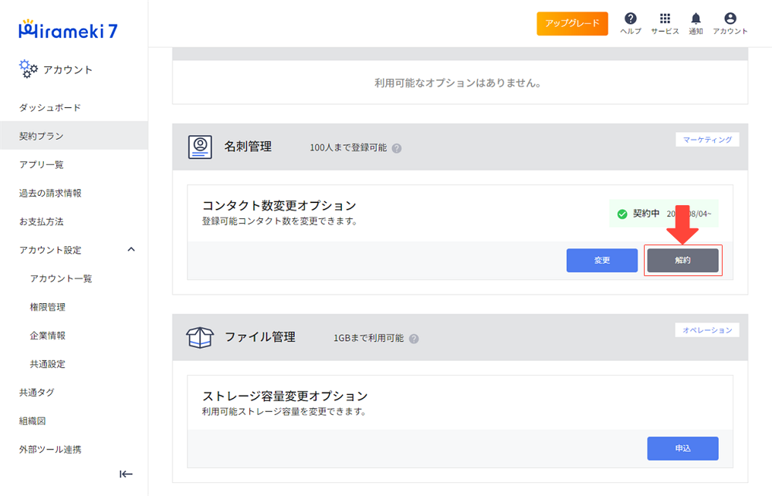This screenshot has height=496, width=772.
Task: Open アカウント設定 in the sidebar
Action: click(74, 250)
